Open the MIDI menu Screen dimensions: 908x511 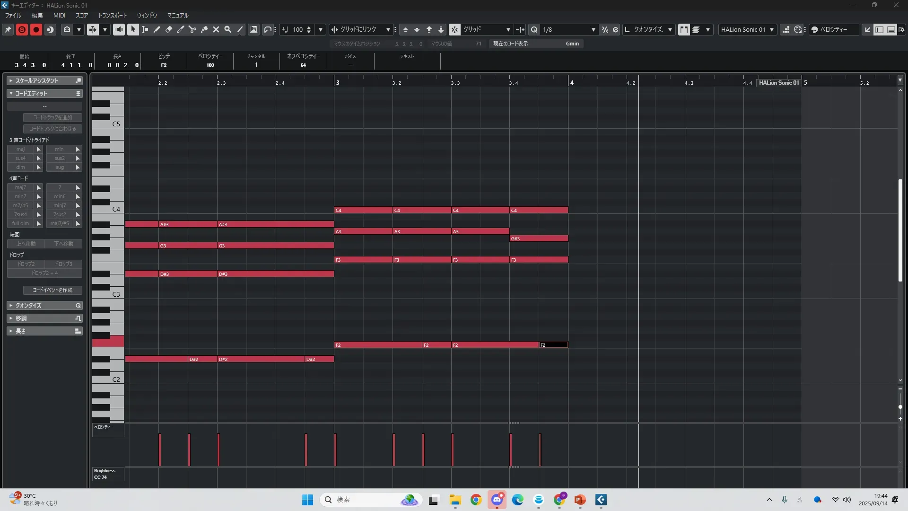[59, 15]
